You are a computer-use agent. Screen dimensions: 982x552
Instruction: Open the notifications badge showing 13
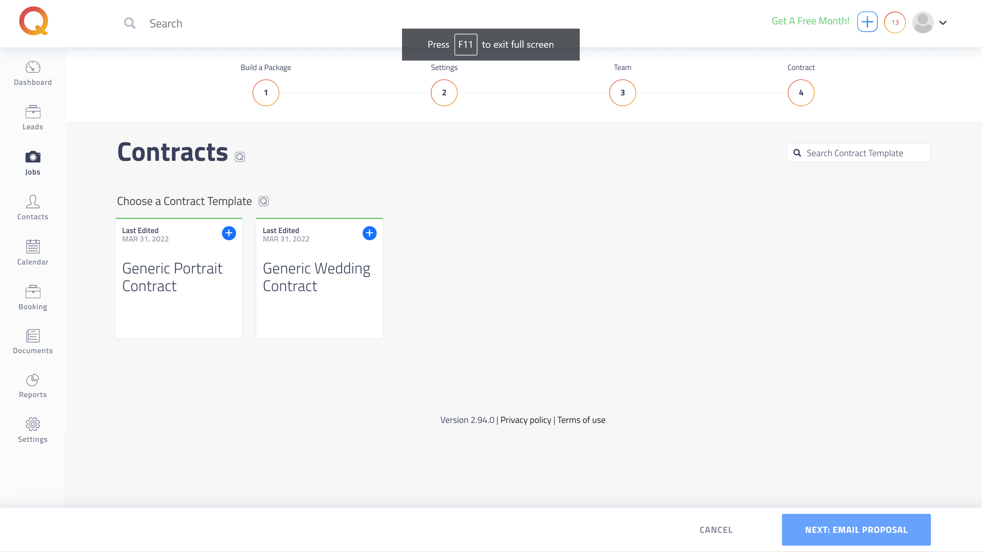[895, 22]
